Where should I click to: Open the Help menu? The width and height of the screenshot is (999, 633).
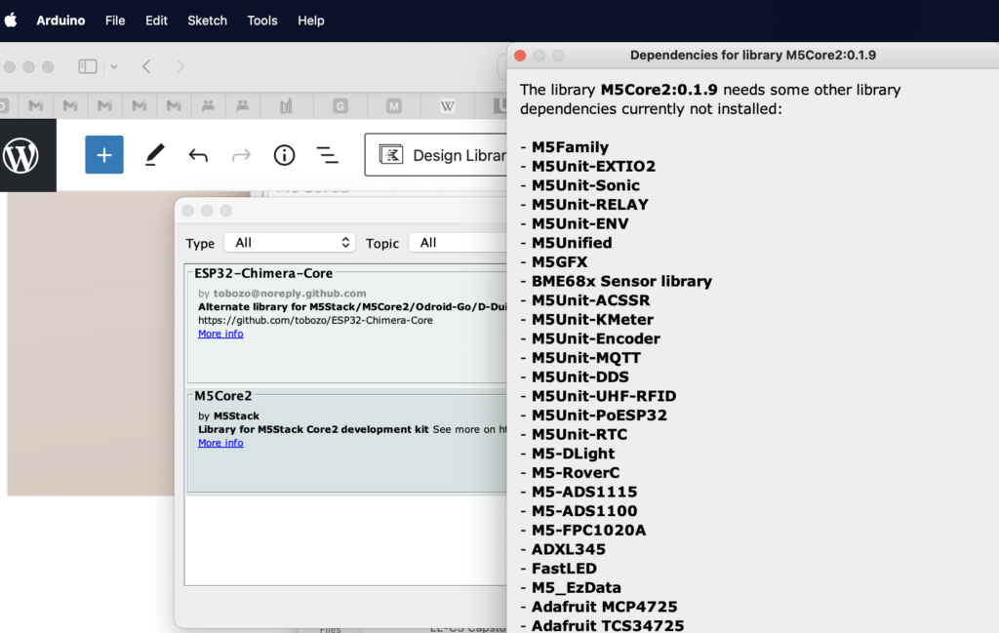[311, 20]
